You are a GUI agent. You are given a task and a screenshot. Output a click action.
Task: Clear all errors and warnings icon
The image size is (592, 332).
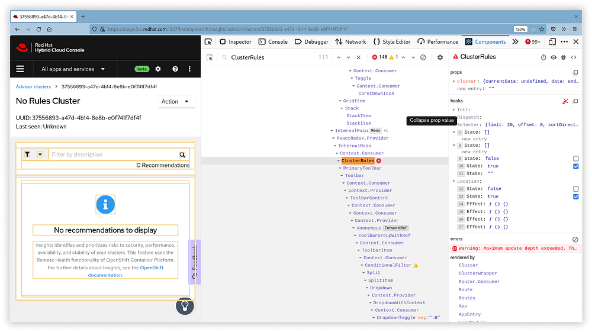[x=423, y=57]
